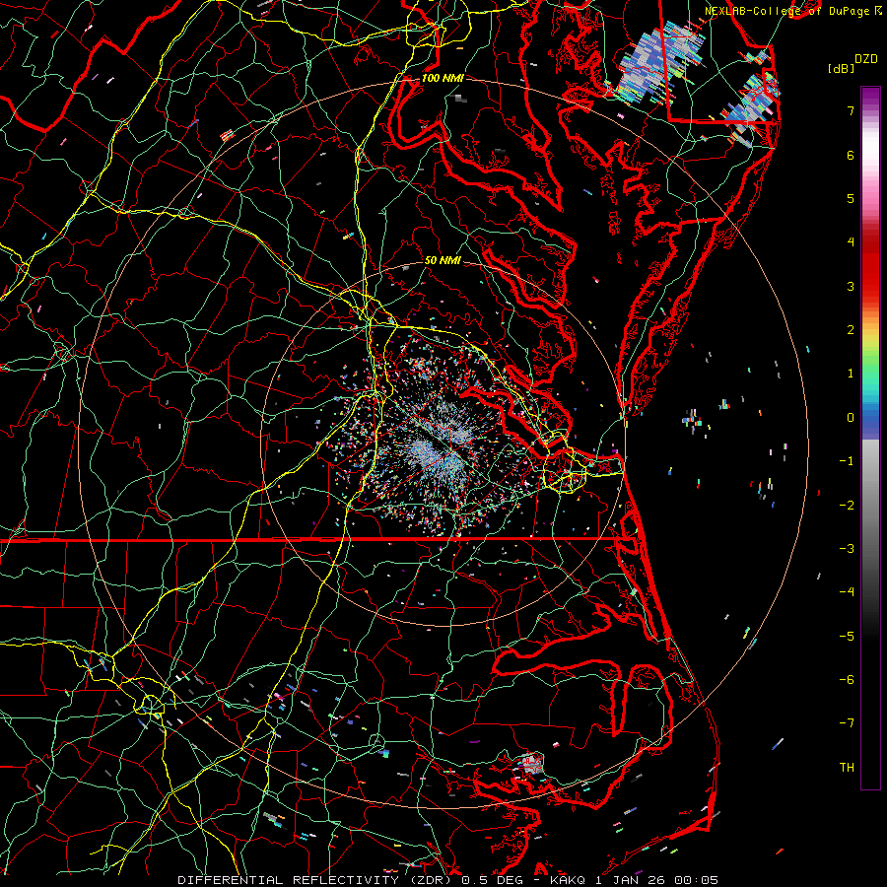Image resolution: width=887 pixels, height=887 pixels.
Task: Click the "7" value on color scale
Action: pyautogui.click(x=851, y=110)
